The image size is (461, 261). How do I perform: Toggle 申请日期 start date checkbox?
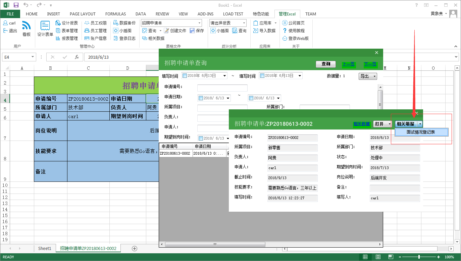[201, 98]
